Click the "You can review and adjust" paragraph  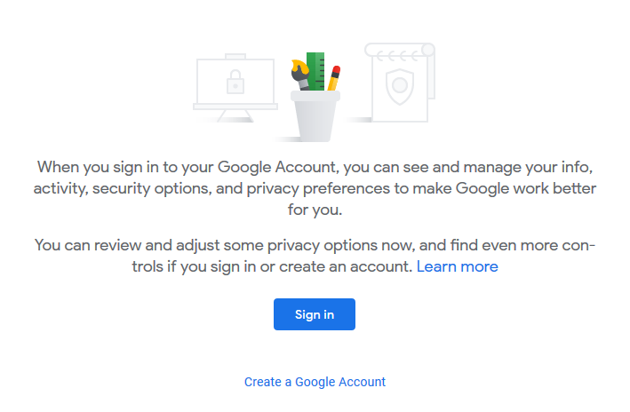315,256
